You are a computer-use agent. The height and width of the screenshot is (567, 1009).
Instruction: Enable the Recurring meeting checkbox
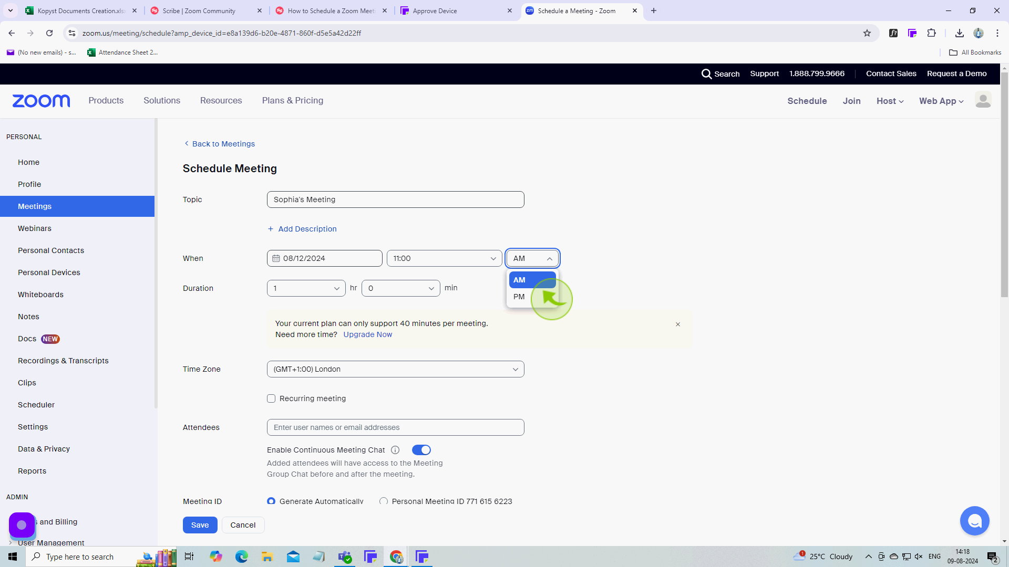(271, 398)
